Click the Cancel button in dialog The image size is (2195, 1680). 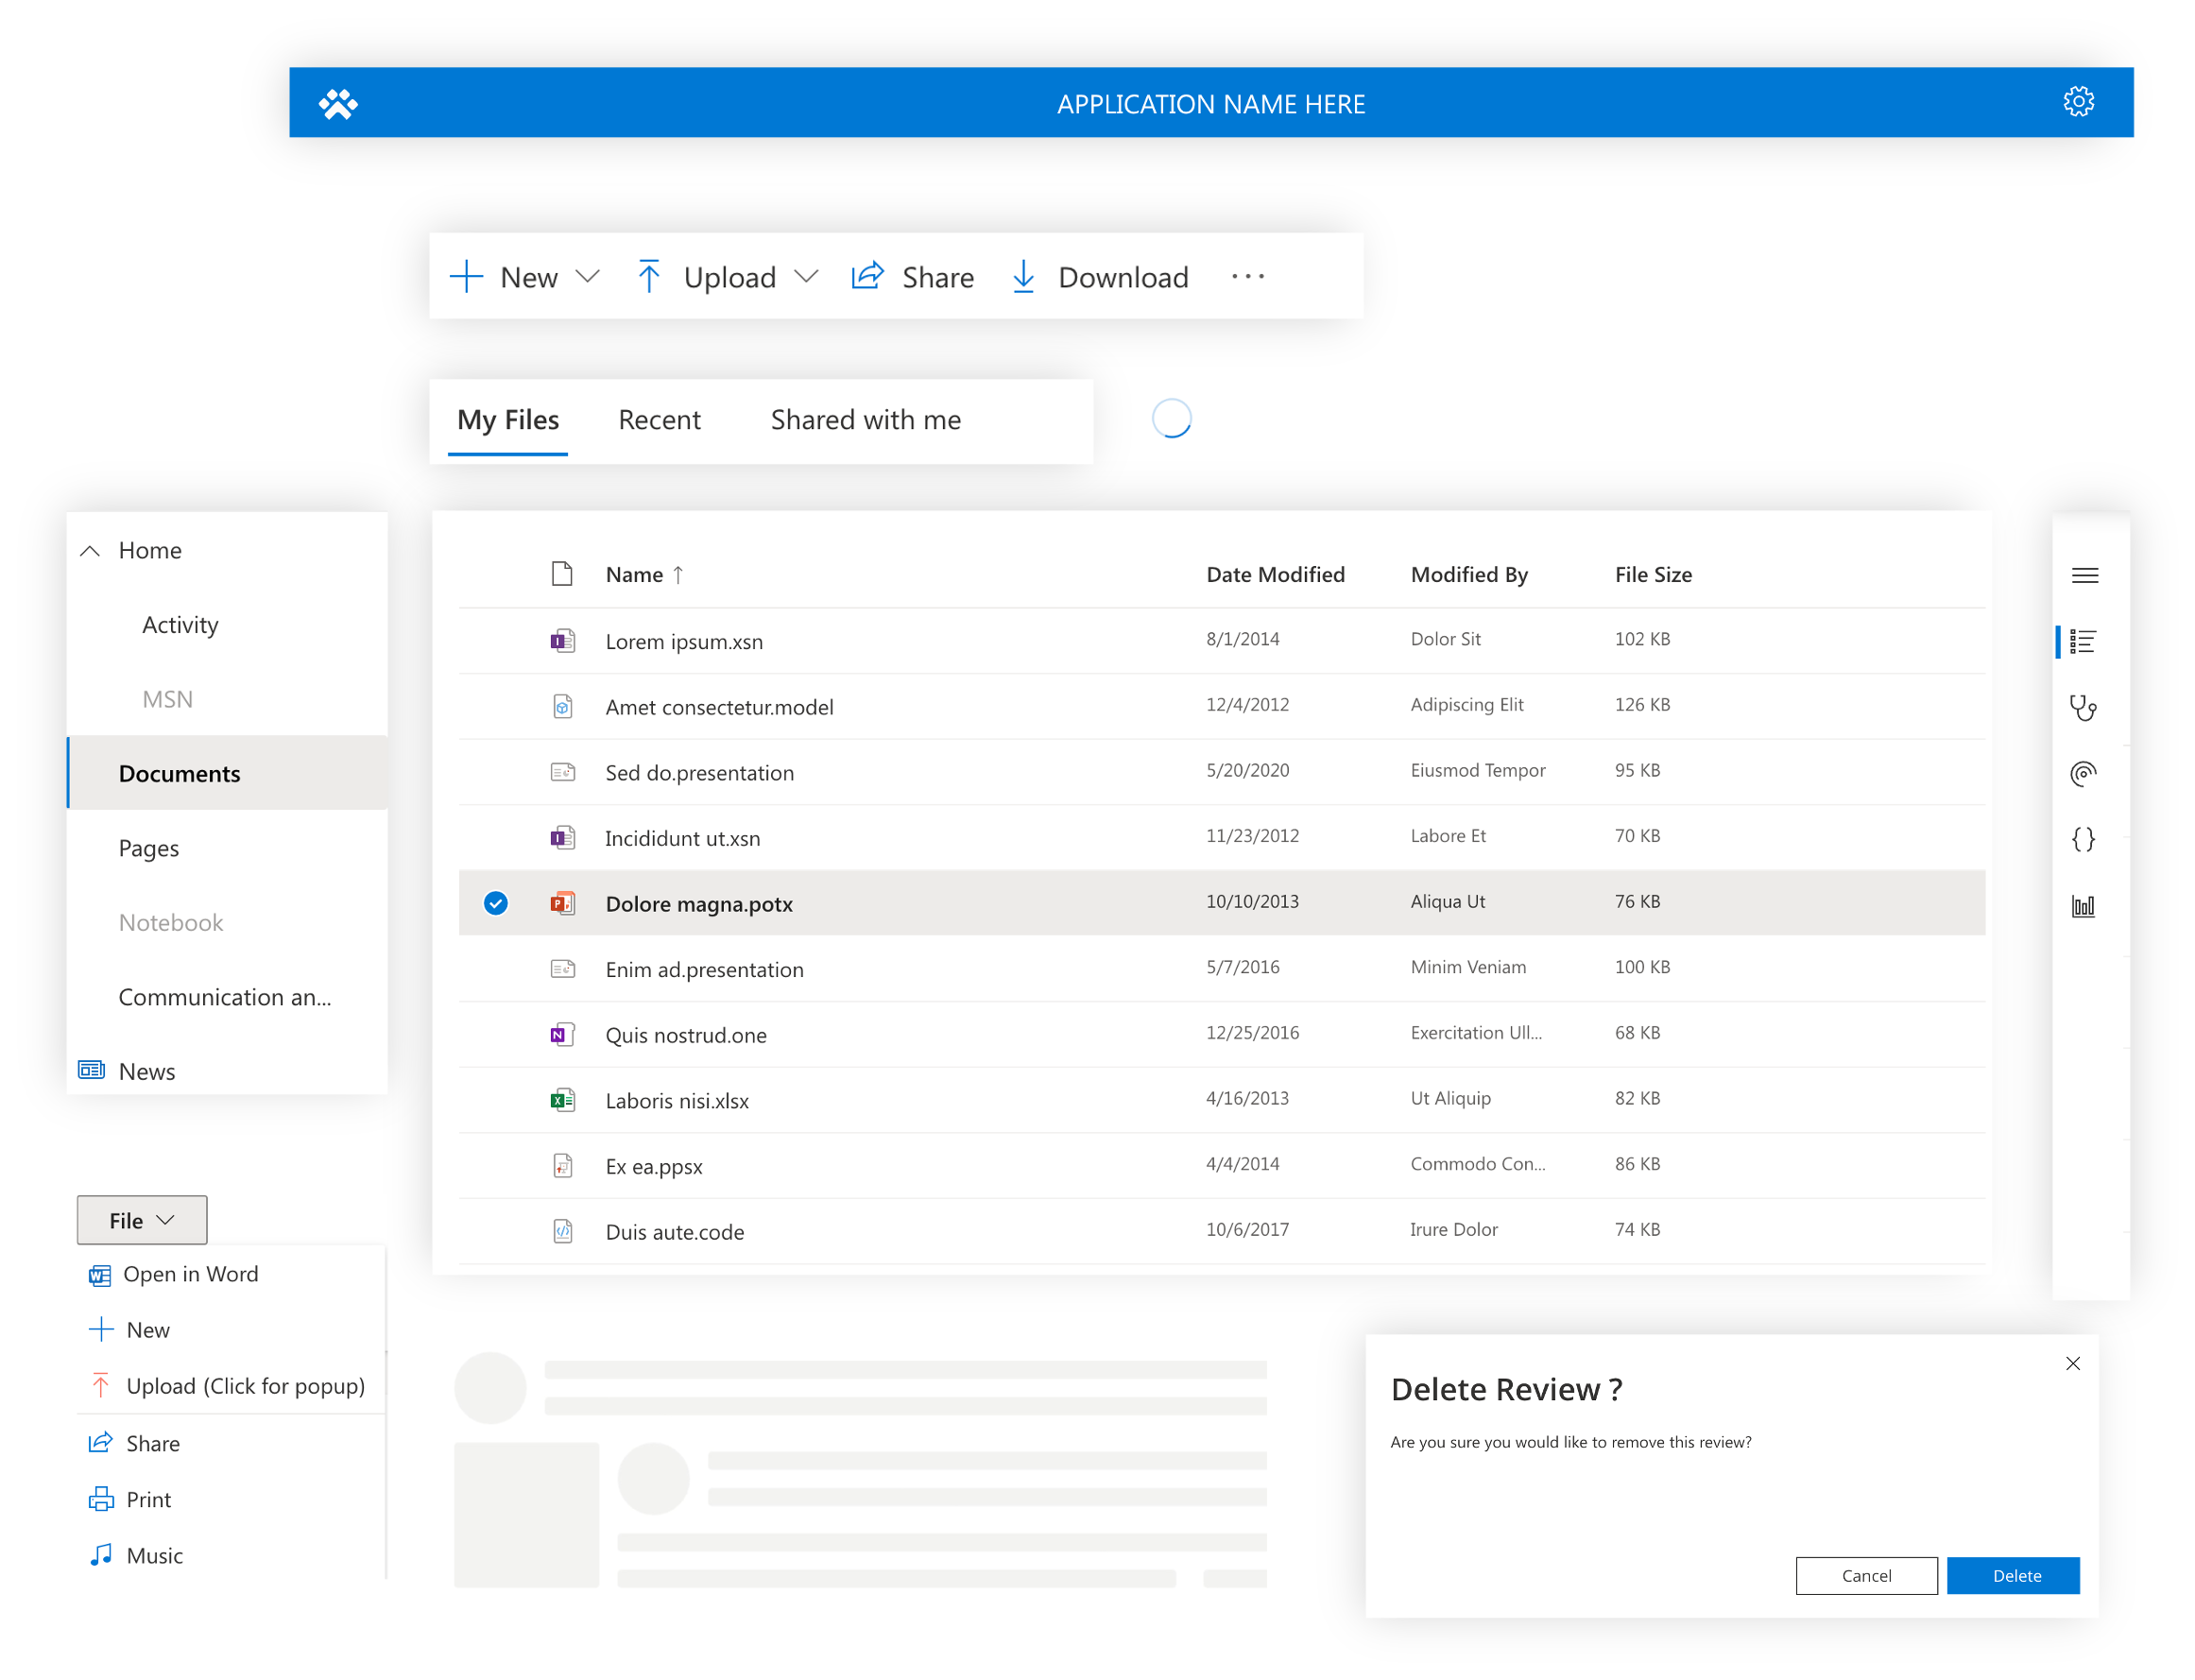point(1867,1574)
